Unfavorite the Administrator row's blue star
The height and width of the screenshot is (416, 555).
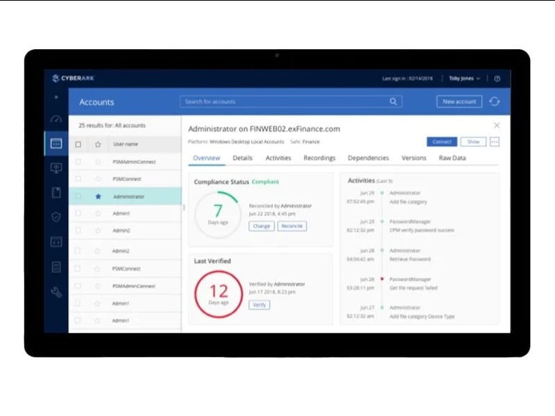point(98,196)
